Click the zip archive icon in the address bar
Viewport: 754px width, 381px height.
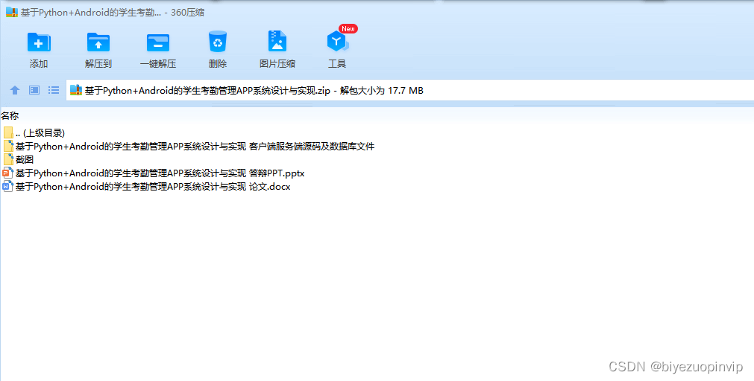tap(76, 90)
